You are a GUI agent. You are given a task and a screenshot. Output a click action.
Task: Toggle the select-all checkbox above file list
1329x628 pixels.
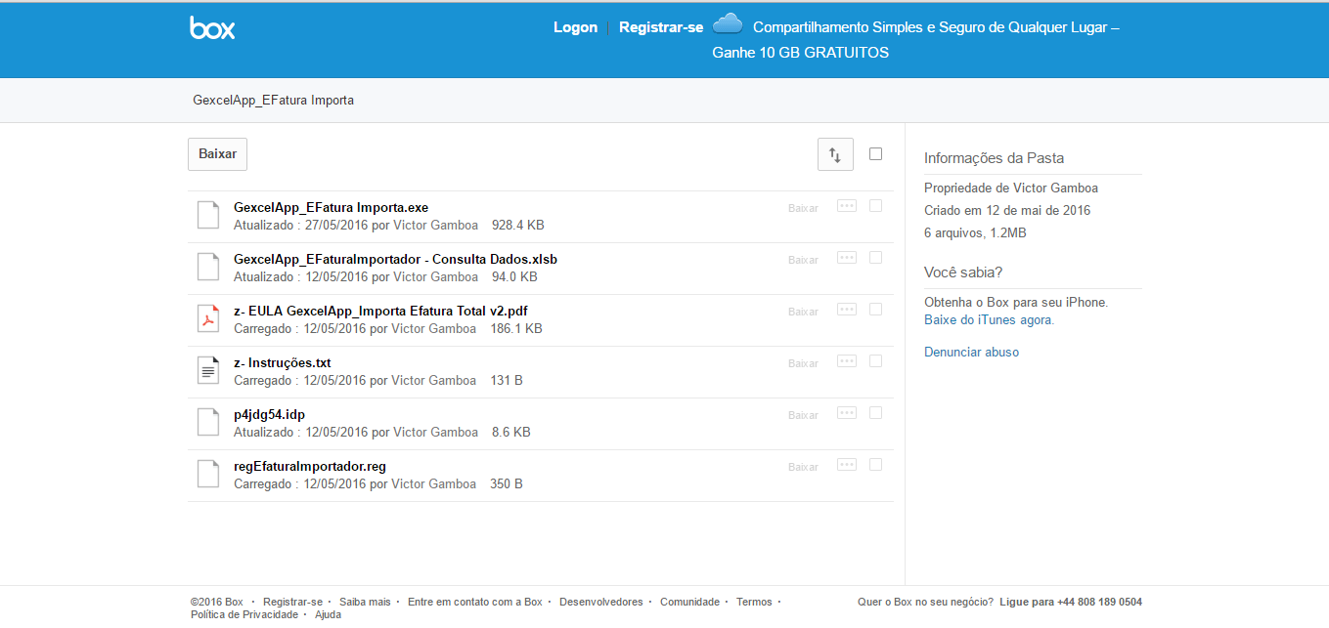875,153
